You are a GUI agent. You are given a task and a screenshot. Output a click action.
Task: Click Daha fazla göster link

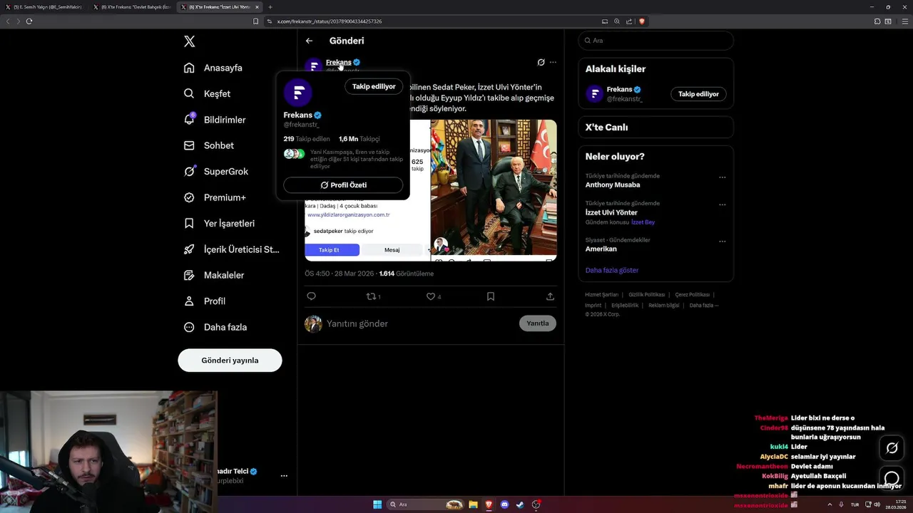(x=612, y=270)
